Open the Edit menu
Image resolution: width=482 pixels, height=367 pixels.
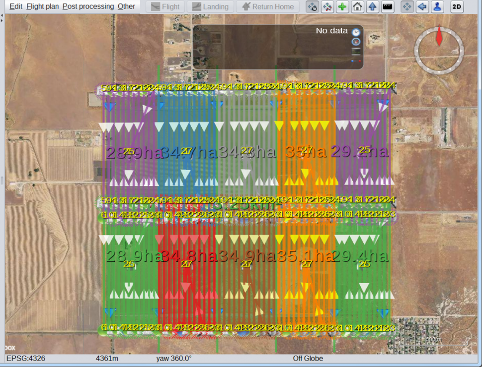pyautogui.click(x=16, y=6)
